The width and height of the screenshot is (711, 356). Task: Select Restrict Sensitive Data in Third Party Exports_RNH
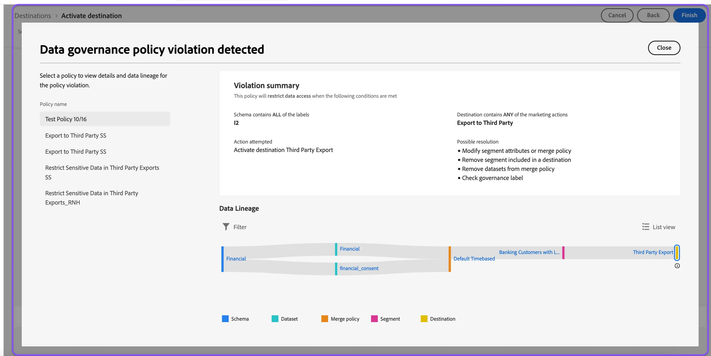[x=105, y=198]
